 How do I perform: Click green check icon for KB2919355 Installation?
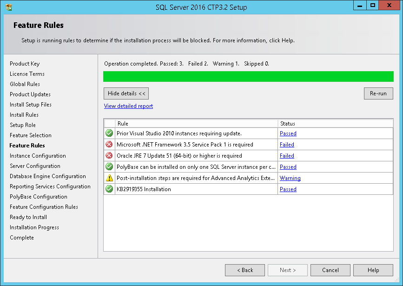[109, 189]
